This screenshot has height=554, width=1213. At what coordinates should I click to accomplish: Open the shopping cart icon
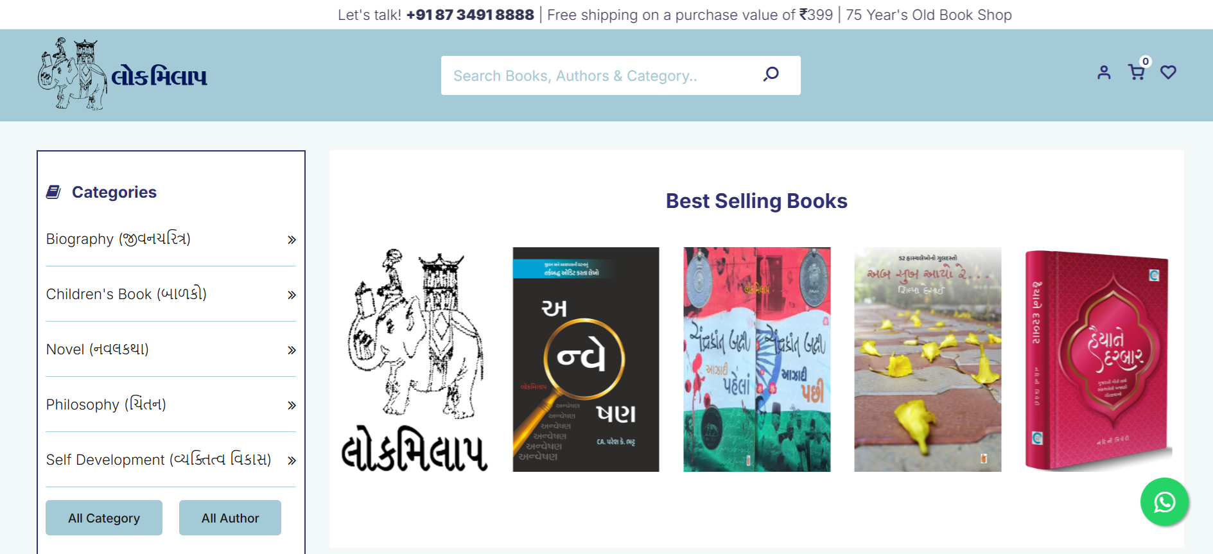pyautogui.click(x=1137, y=72)
